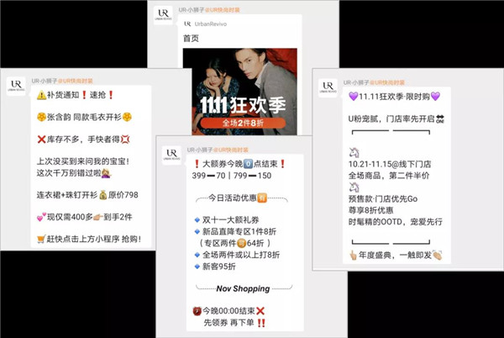The height and width of the screenshot is (338, 504).
Task: Click the unicorn emoji above 预售款·门店优先Go
Action: [354, 187]
